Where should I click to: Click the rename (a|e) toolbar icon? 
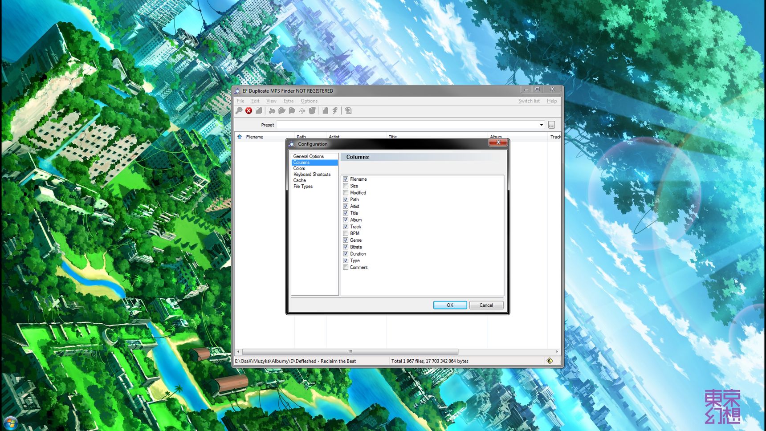tap(302, 110)
